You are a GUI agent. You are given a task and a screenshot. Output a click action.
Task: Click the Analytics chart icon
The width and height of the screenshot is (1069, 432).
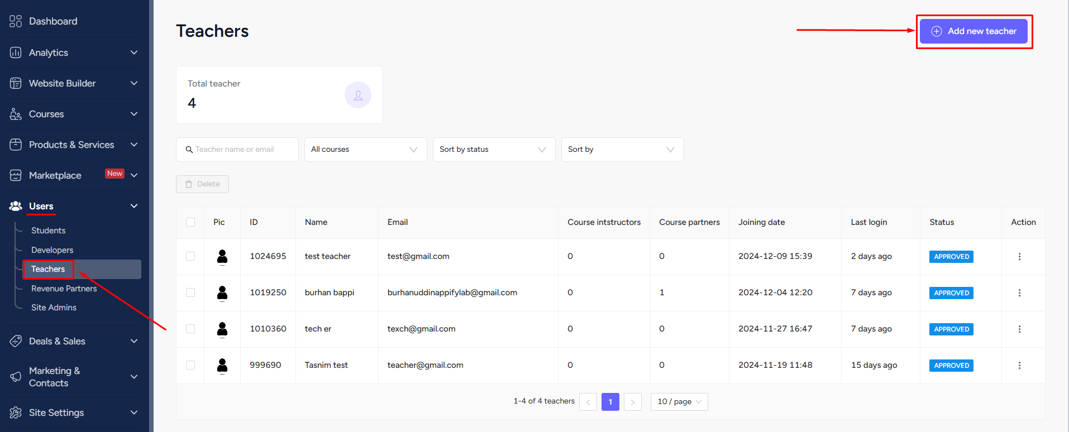click(x=16, y=52)
